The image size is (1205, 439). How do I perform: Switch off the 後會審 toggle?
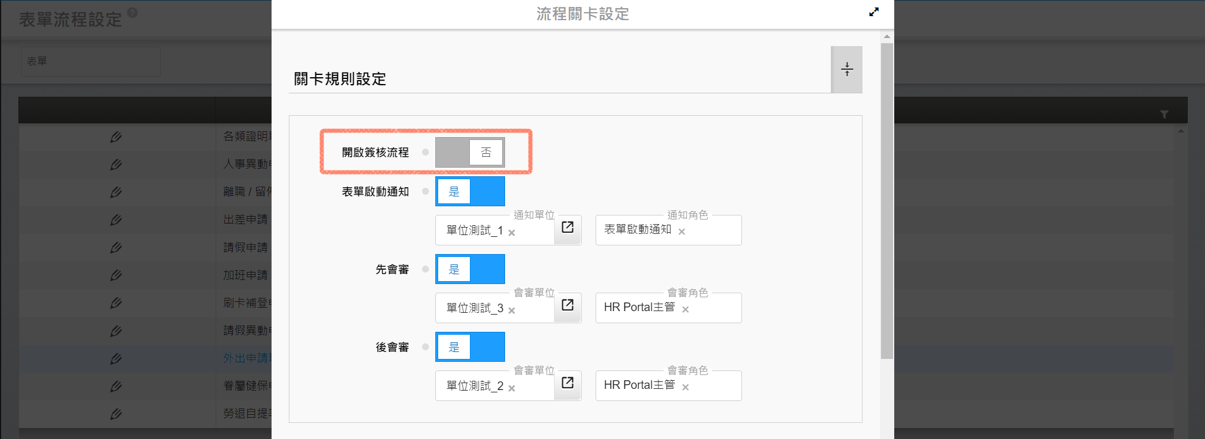(470, 347)
